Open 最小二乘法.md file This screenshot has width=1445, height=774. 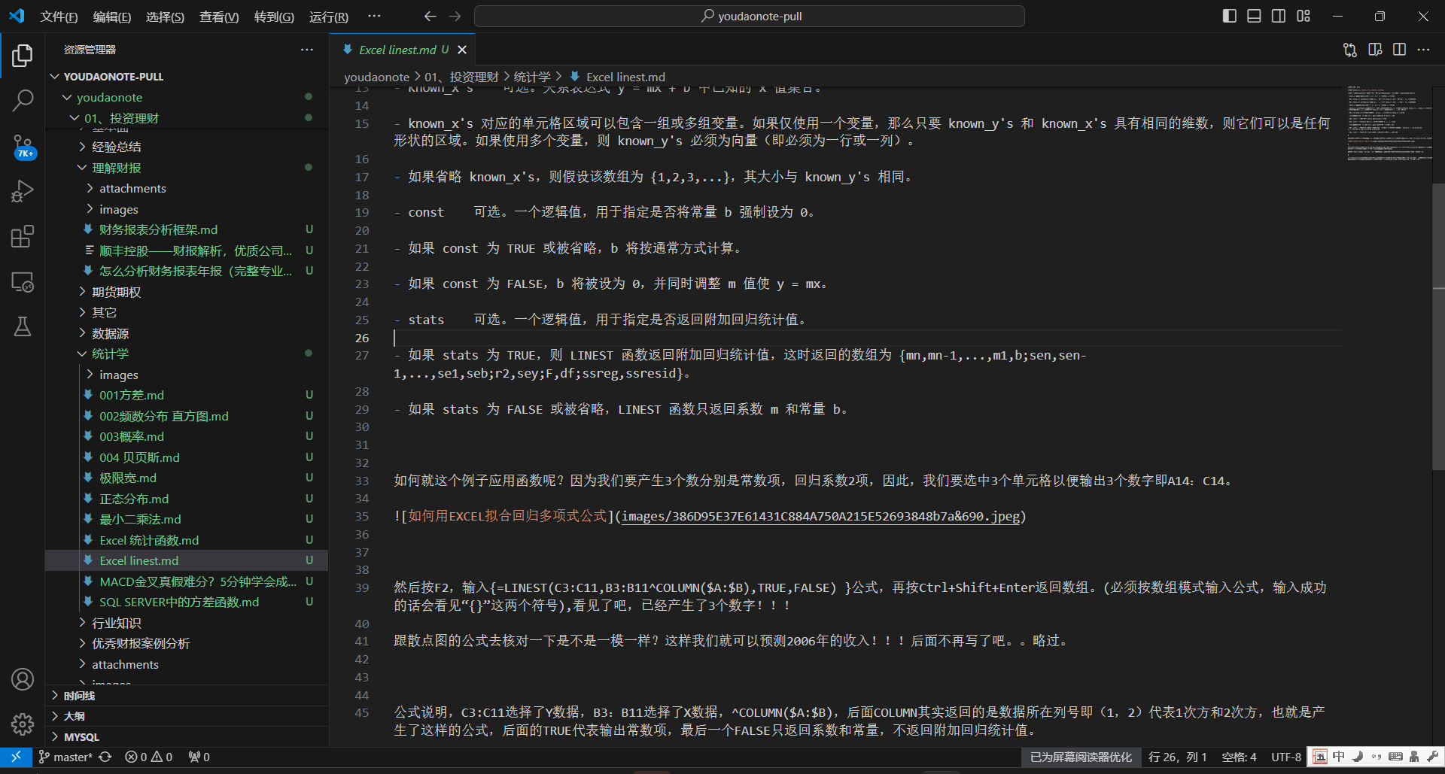pyautogui.click(x=187, y=519)
